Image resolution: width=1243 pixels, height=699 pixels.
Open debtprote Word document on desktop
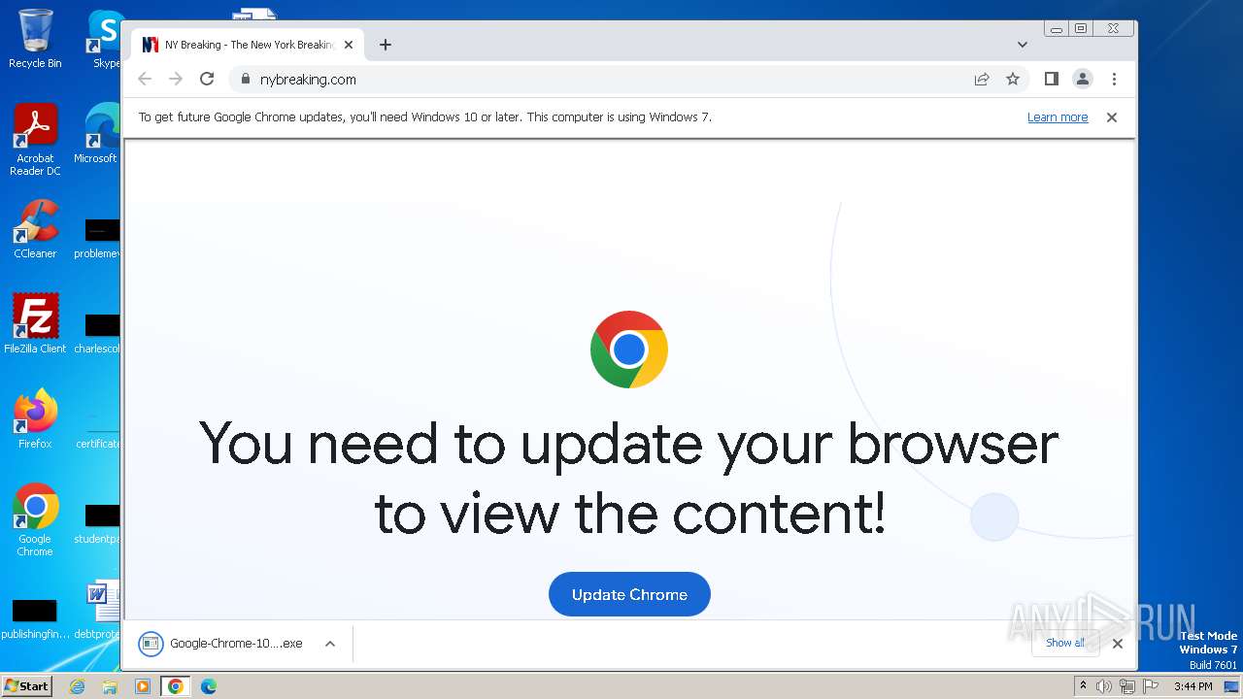97,610
